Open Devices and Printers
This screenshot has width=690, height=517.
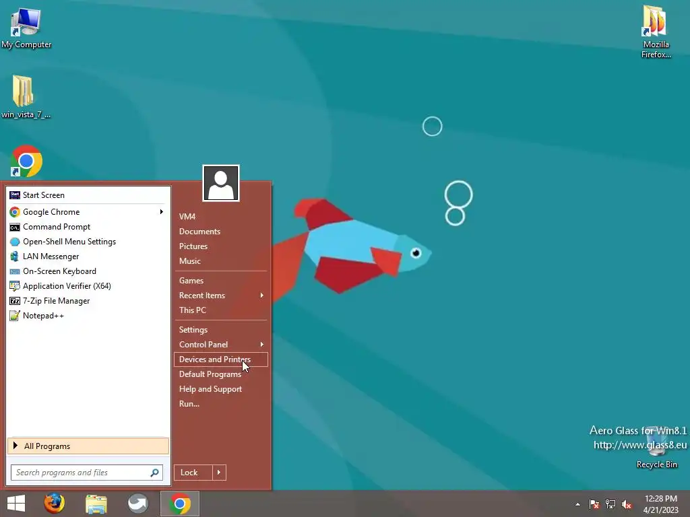click(220, 359)
